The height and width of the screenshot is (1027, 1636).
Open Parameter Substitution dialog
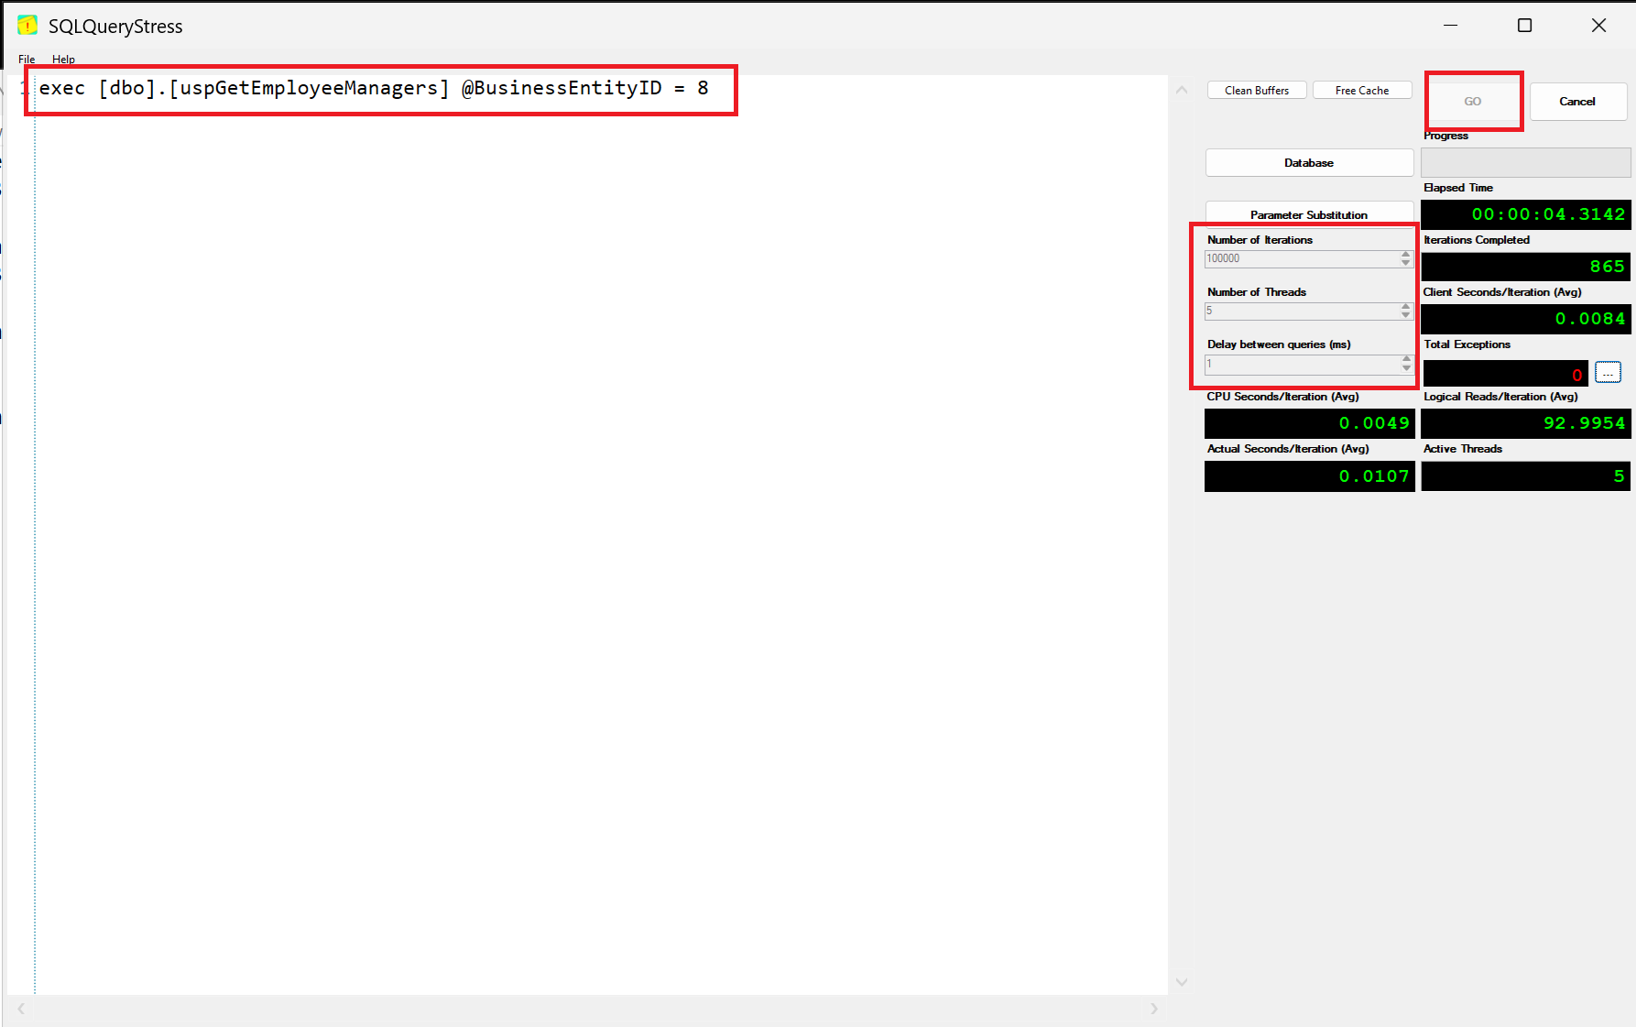(1309, 214)
